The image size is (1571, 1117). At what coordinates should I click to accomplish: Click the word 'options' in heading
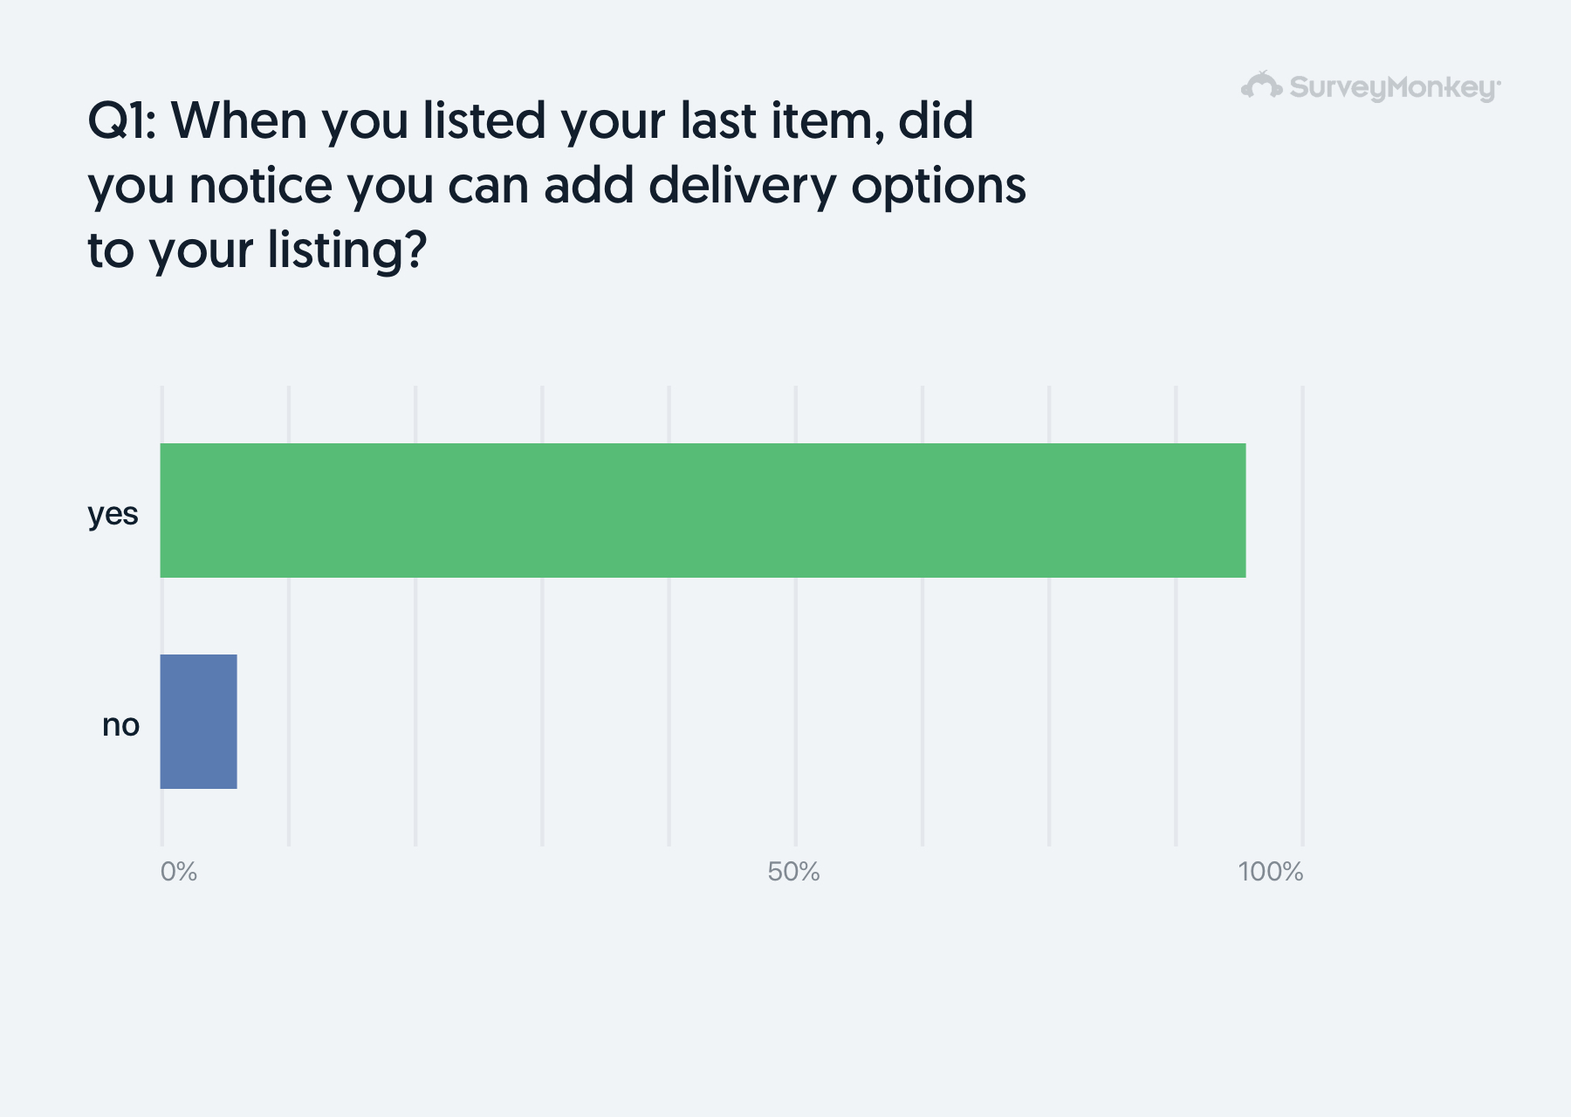point(939,188)
